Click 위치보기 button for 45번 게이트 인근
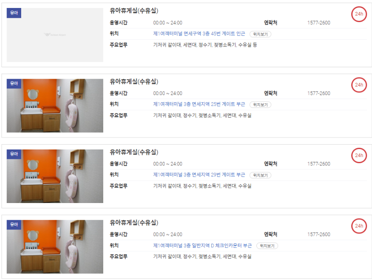The width and height of the screenshot is (372, 280). coord(260,34)
